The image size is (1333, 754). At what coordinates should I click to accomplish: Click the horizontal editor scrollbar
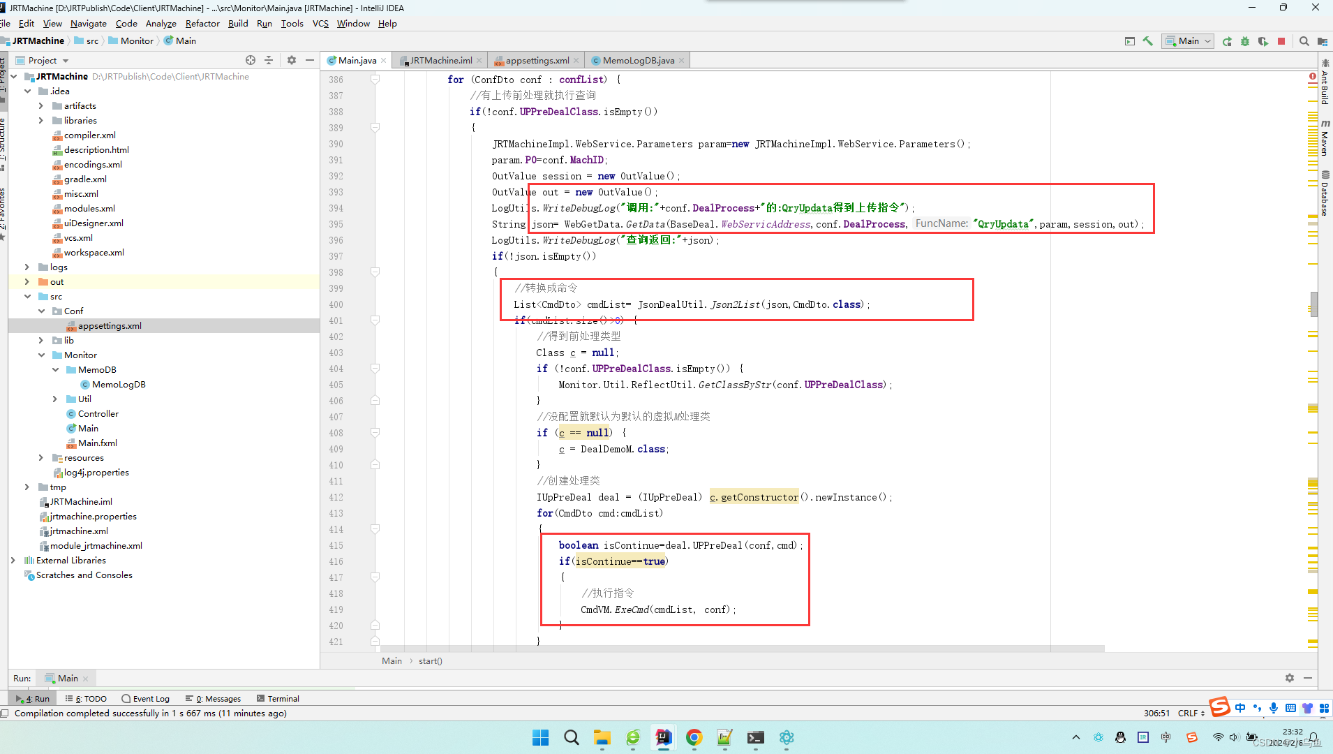(x=743, y=649)
